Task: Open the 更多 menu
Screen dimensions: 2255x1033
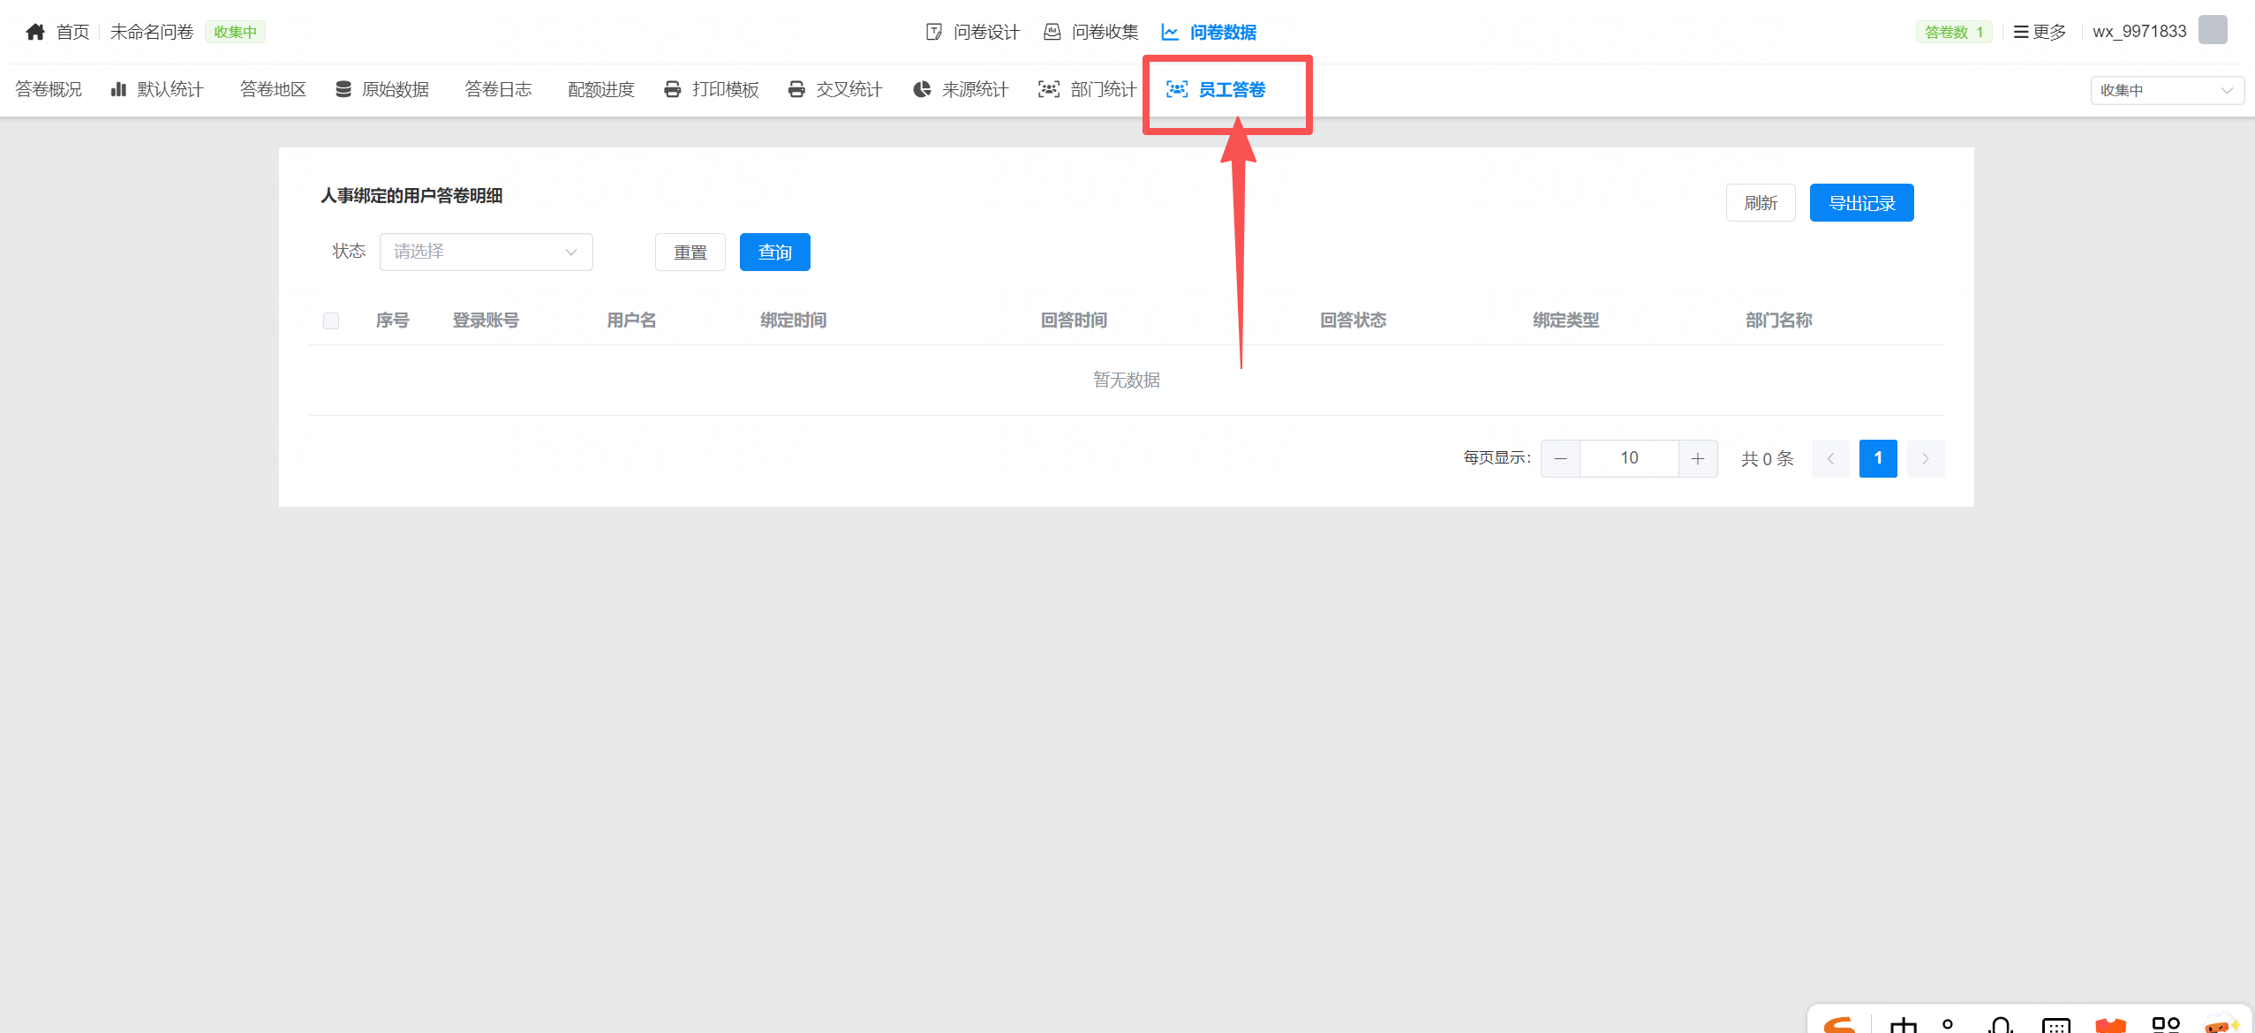Action: point(2040,32)
